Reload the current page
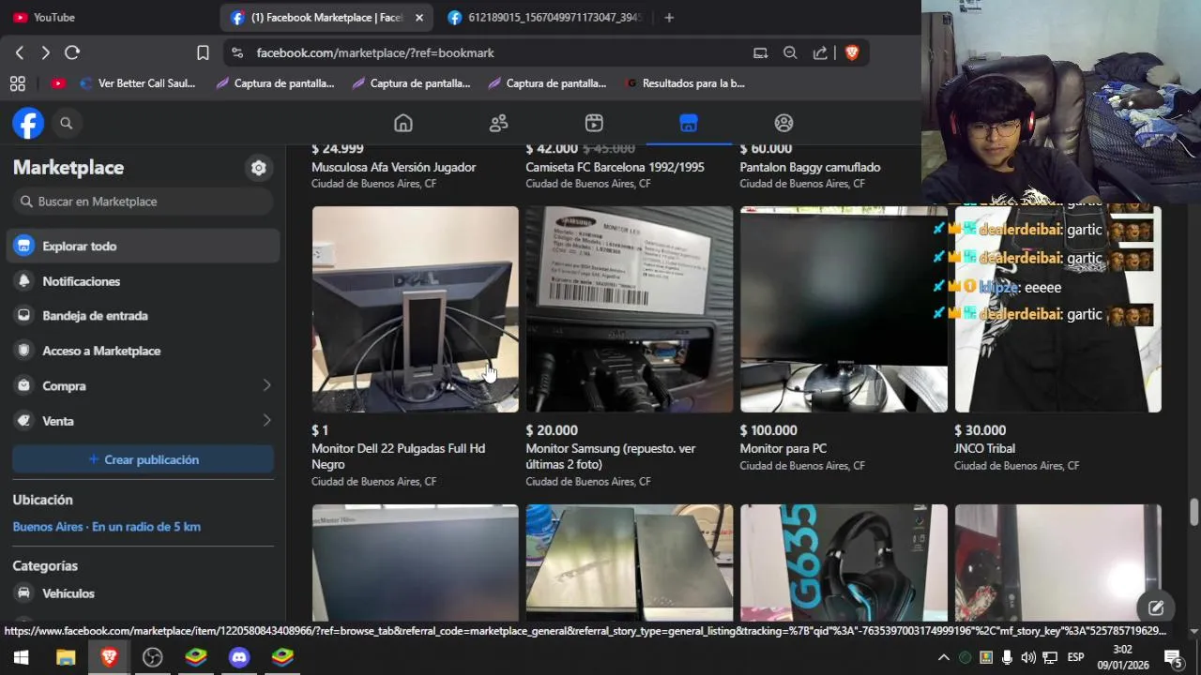The width and height of the screenshot is (1201, 675). pos(72,52)
